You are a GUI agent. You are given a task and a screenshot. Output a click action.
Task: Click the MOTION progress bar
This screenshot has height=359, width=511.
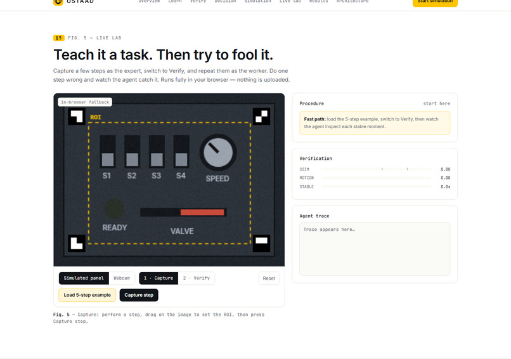tap(377, 178)
